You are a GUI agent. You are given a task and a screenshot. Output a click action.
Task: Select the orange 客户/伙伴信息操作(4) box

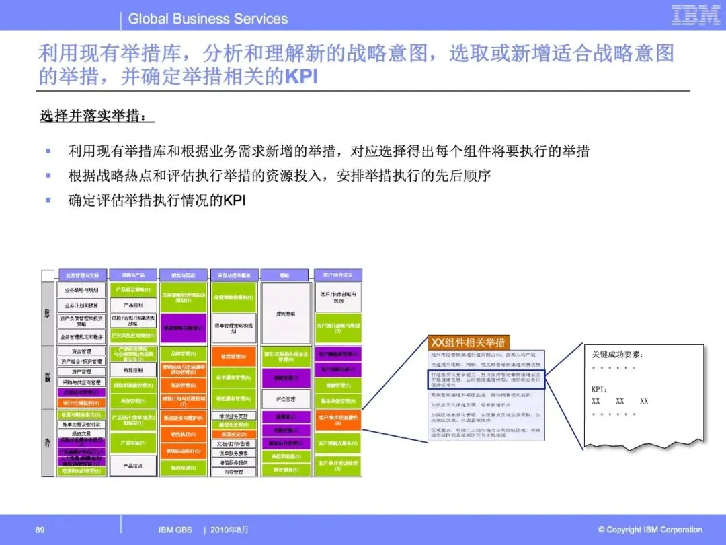338,421
